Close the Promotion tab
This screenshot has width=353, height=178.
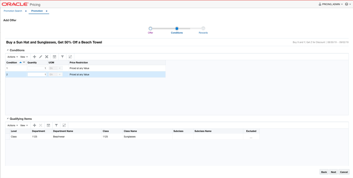coord(47,11)
